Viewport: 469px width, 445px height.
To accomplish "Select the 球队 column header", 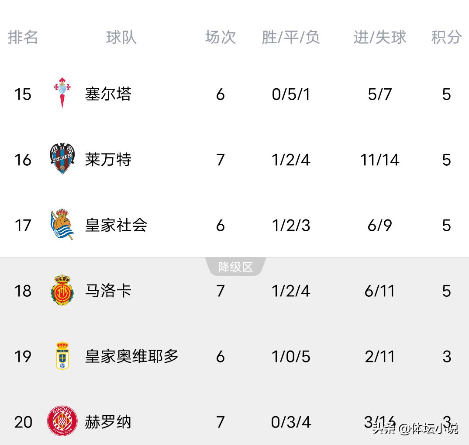I will pyautogui.click(x=121, y=38).
